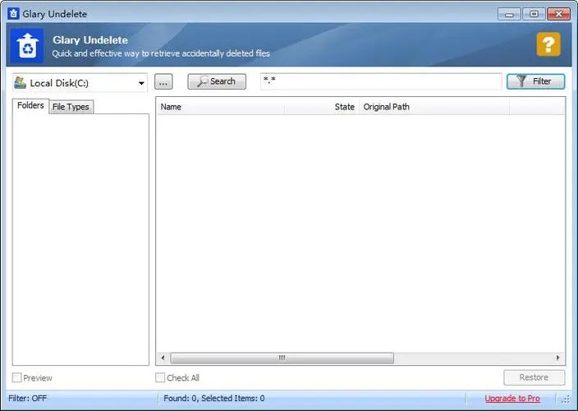Click the Filter button
This screenshot has width=578, height=411.
pos(535,81)
